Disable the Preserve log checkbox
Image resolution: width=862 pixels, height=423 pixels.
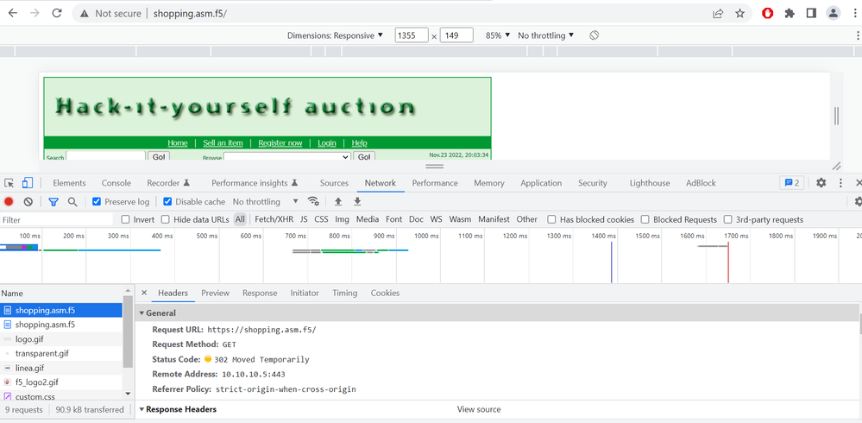98,202
